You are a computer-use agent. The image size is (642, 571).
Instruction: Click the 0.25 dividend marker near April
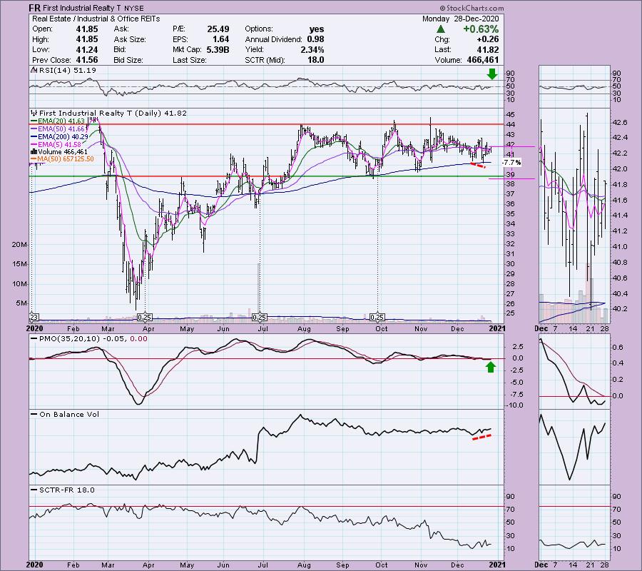pyautogui.click(x=145, y=317)
